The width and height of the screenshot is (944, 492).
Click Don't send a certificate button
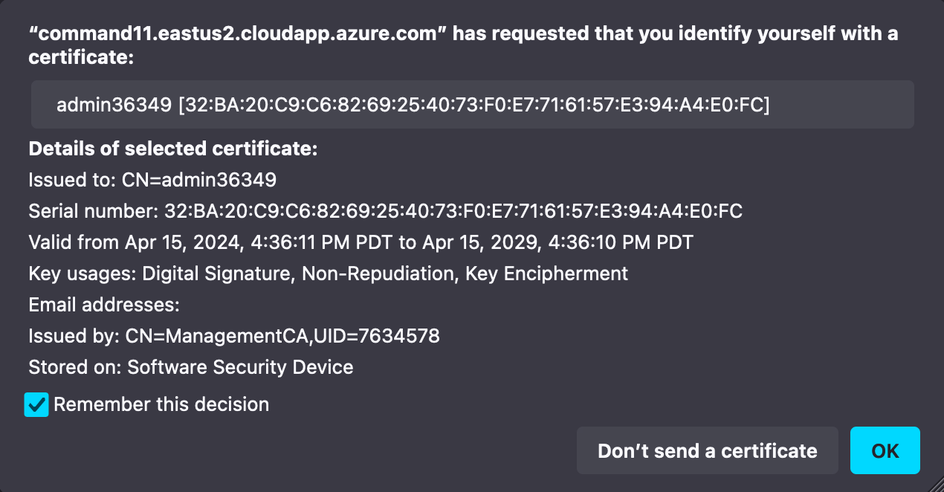[707, 450]
